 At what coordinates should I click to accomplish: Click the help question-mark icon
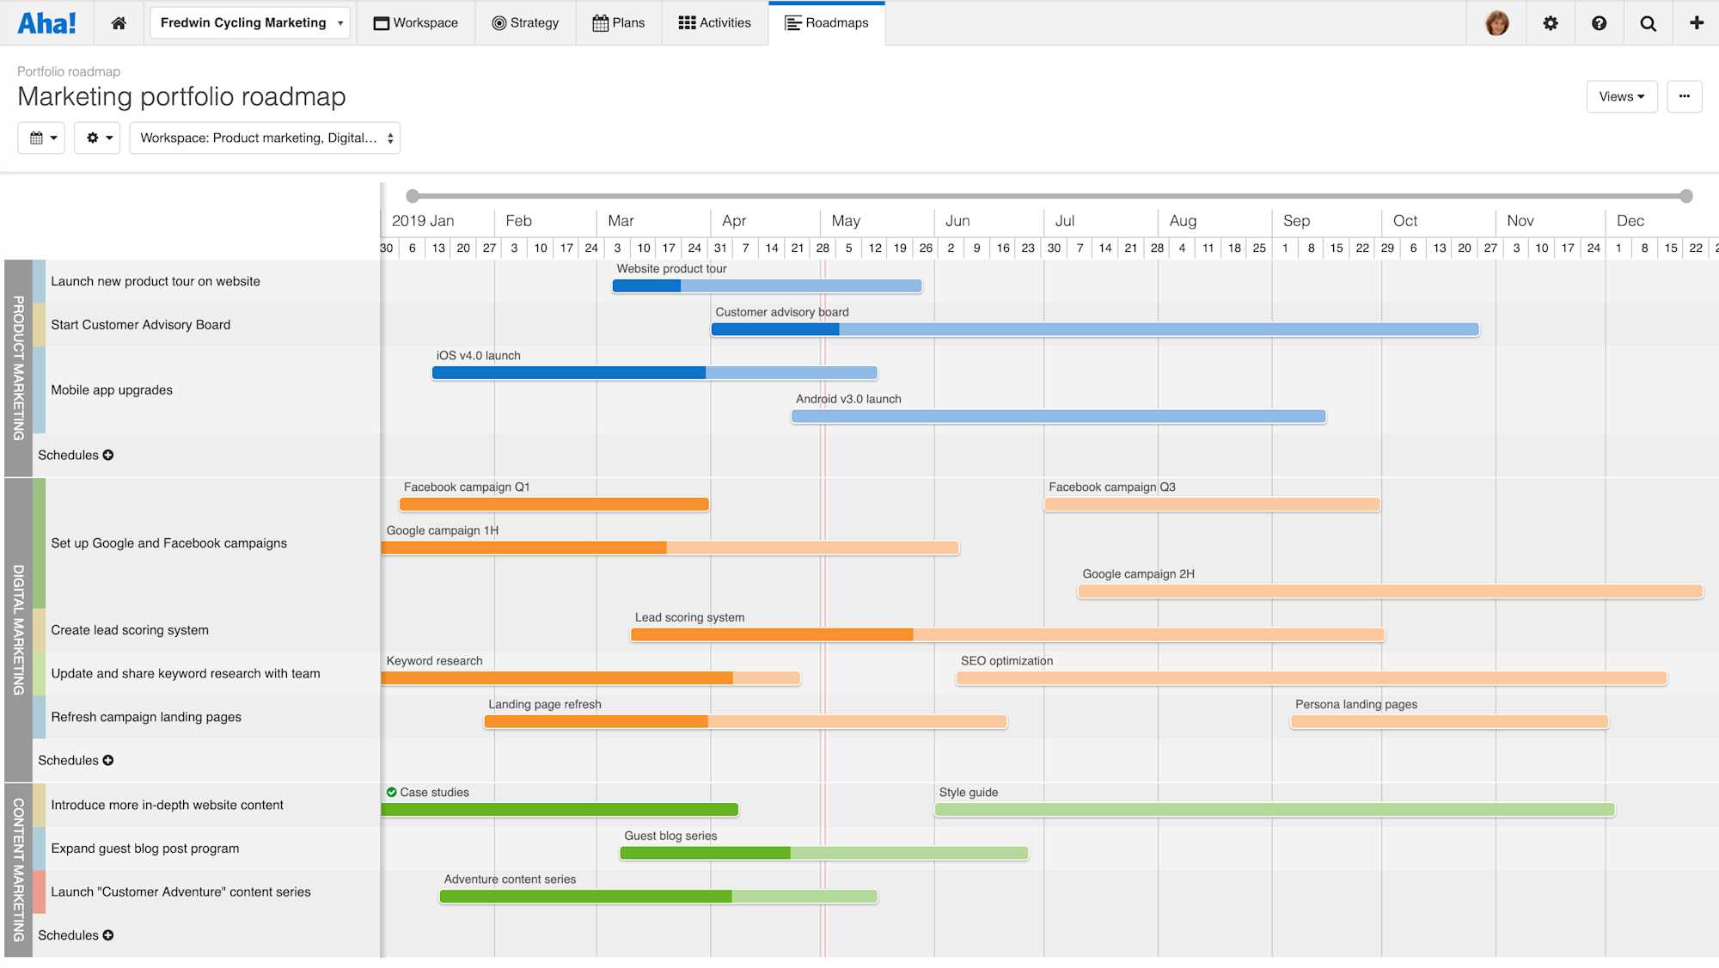[1599, 23]
